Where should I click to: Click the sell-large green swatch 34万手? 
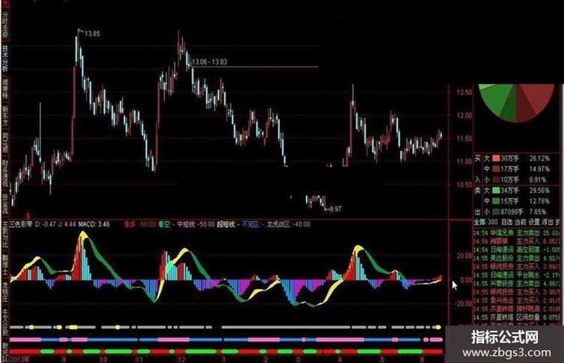pos(496,190)
